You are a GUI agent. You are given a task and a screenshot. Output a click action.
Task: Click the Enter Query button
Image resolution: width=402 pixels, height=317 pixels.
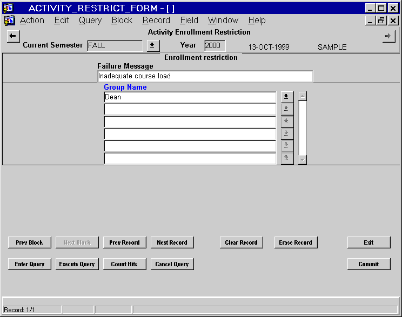[30, 264]
